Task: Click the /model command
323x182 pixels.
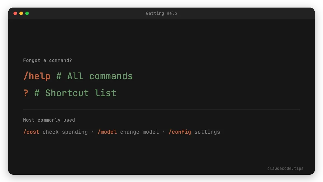Action: pyautogui.click(x=107, y=132)
